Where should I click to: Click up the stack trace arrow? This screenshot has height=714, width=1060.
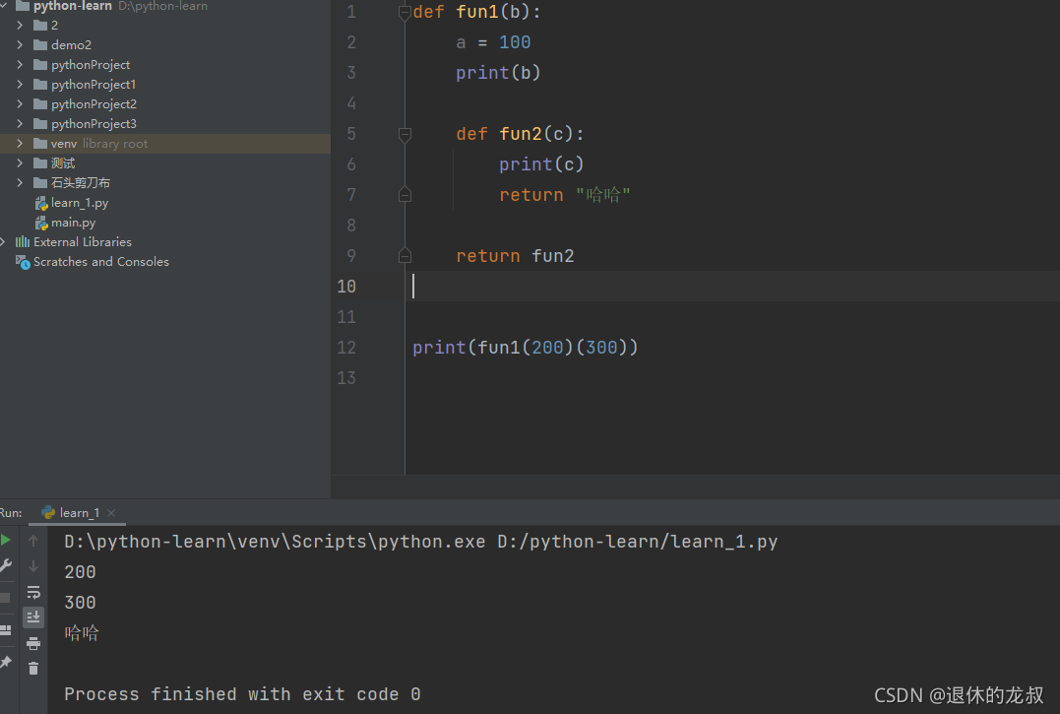coord(33,541)
